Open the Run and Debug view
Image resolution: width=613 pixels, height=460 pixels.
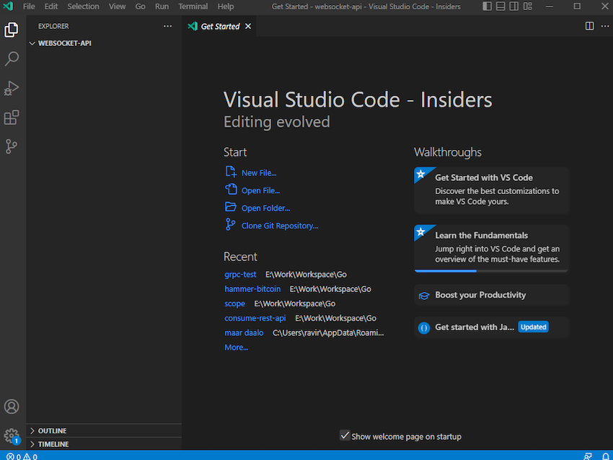[12, 88]
